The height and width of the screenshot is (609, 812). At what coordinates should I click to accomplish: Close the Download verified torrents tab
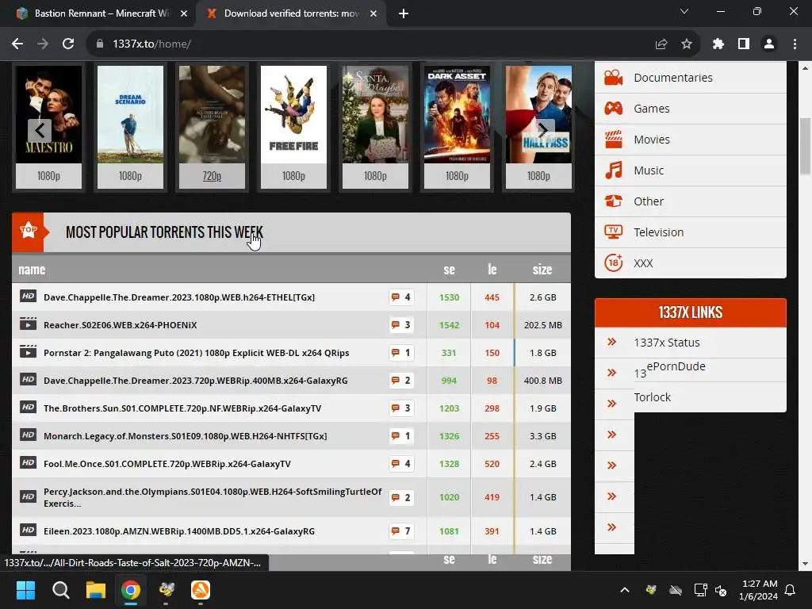pos(373,13)
